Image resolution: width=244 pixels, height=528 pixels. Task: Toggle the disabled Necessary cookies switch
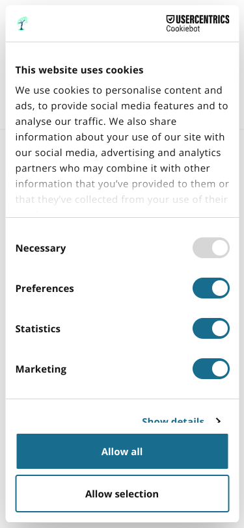(211, 248)
